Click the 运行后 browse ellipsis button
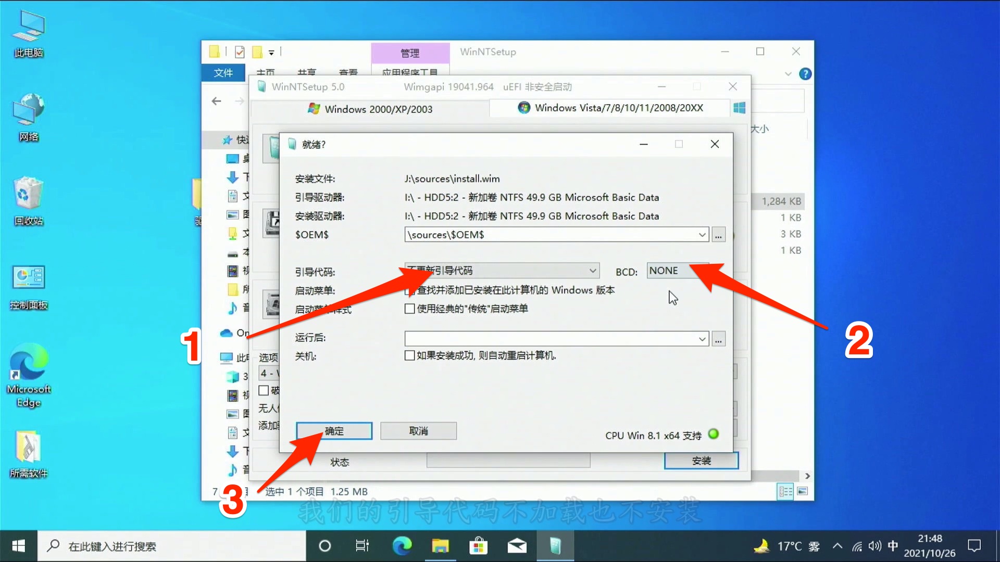Viewport: 1000px width, 562px height. [x=718, y=338]
